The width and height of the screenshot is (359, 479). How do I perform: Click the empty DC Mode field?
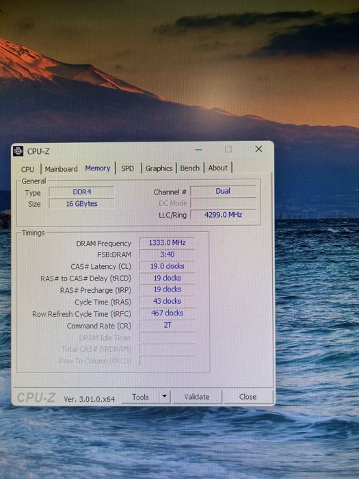coord(223,203)
